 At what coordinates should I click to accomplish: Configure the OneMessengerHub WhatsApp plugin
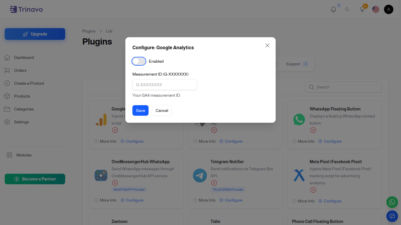coord(132,200)
